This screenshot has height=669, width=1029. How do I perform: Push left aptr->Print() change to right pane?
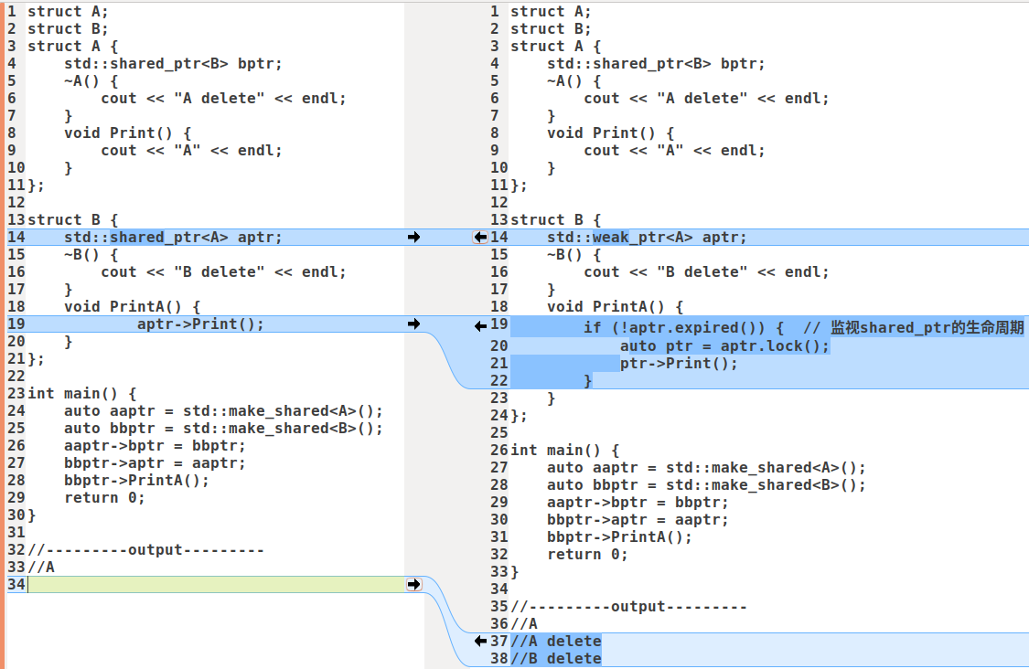click(x=413, y=324)
